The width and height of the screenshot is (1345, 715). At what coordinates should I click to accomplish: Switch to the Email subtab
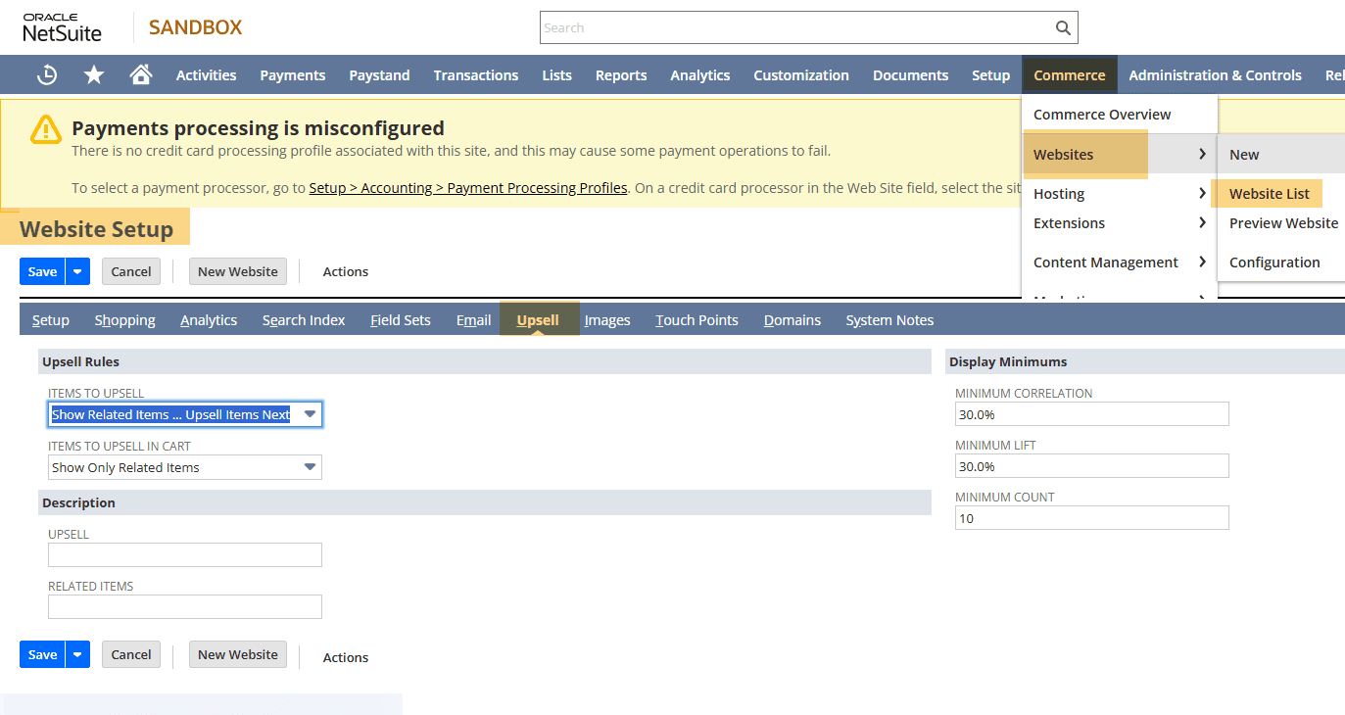[x=473, y=320]
